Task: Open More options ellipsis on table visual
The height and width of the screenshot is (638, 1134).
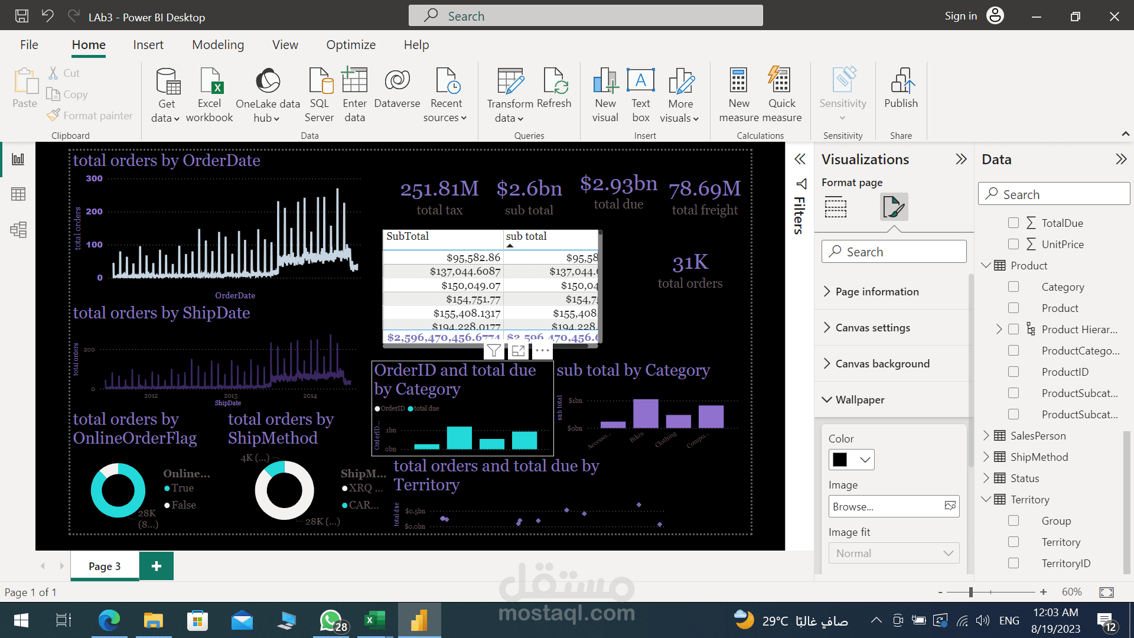Action: click(x=542, y=351)
